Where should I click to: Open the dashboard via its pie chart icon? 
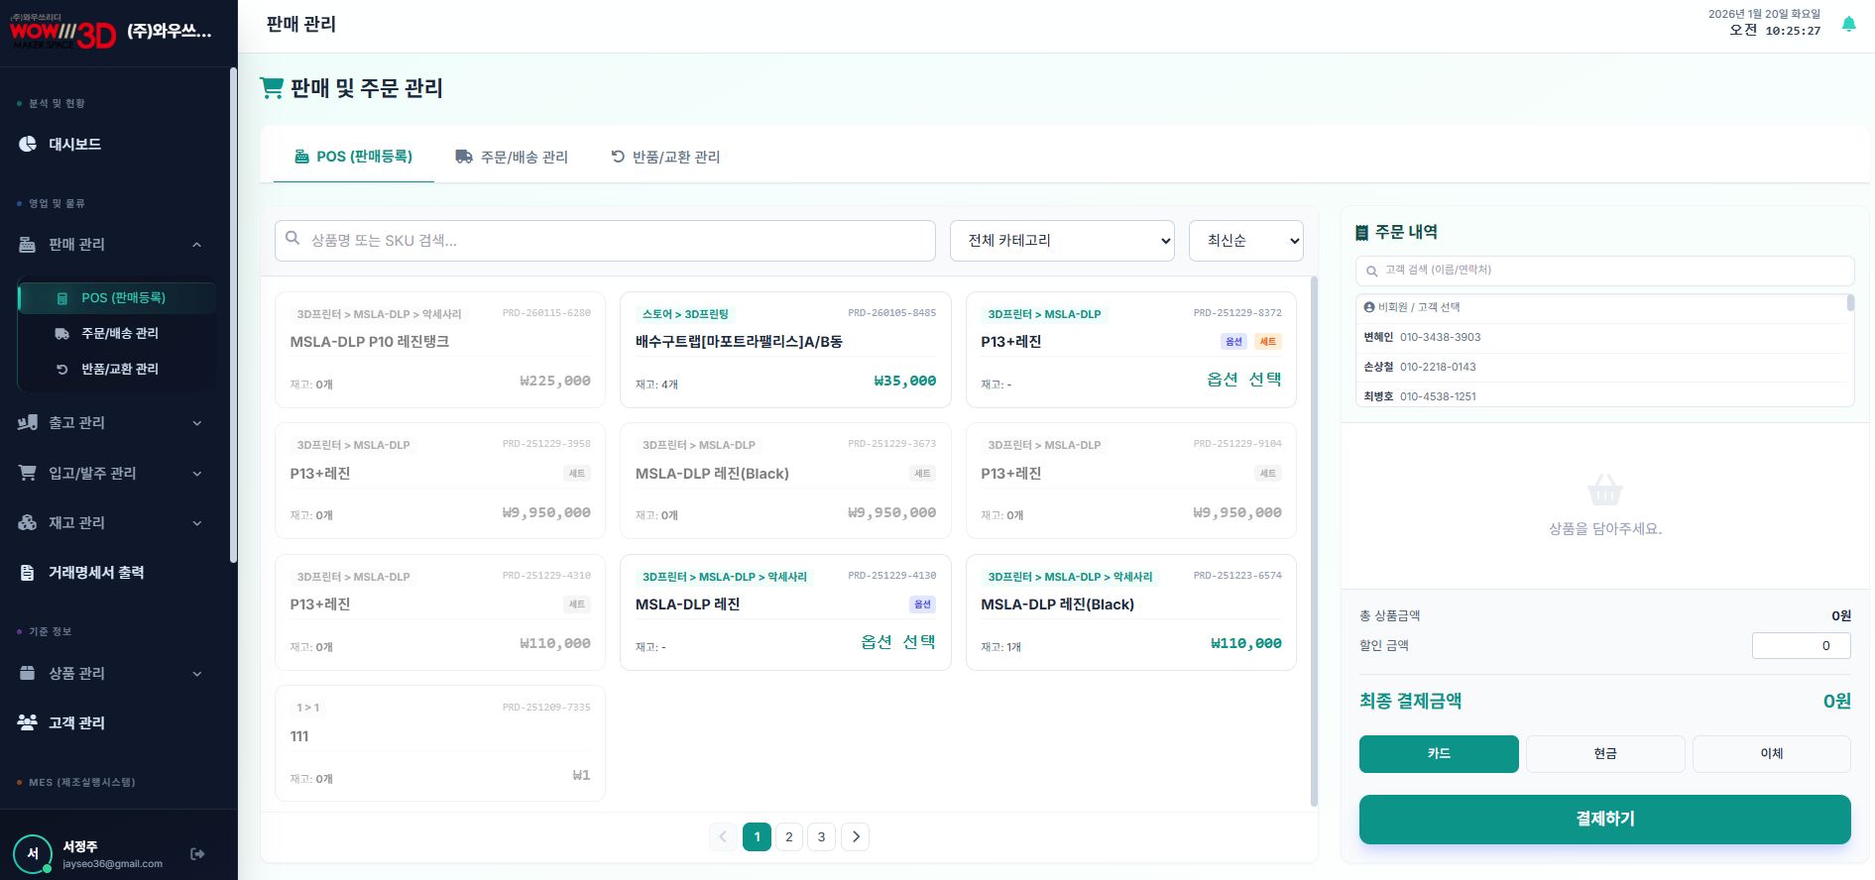(x=28, y=145)
